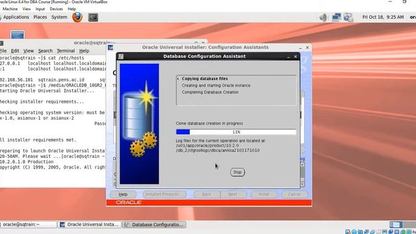Open the GNOME Applications menu
The image size is (416, 234).
tap(16, 17)
